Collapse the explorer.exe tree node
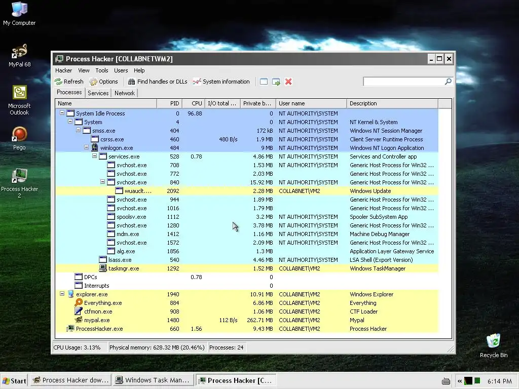Image resolution: width=519 pixels, height=389 pixels. [x=62, y=293]
